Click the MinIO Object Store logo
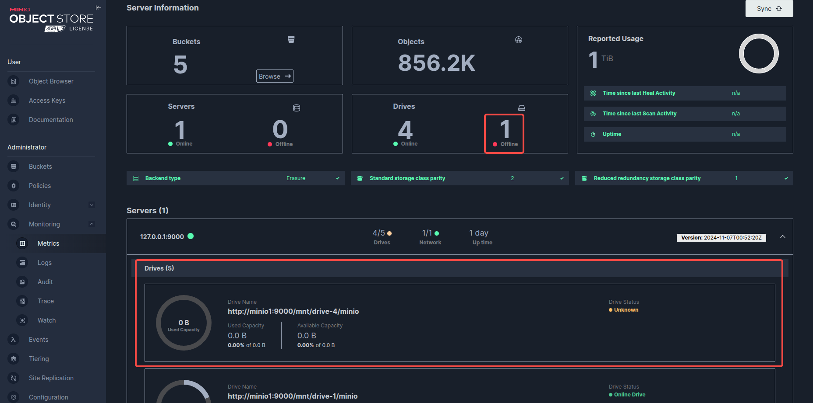 click(x=51, y=20)
